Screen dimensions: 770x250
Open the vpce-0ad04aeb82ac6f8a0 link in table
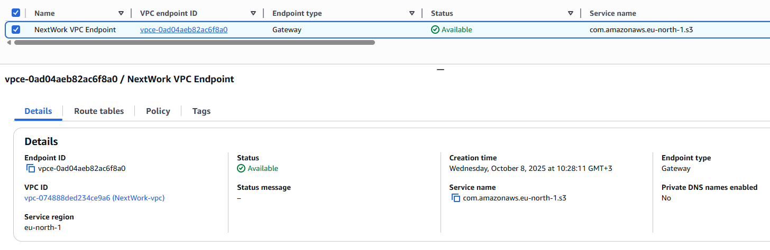(184, 30)
